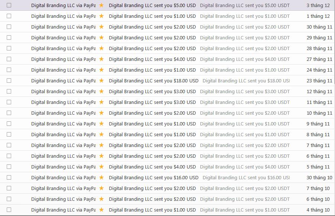Viewport: 335px width, 216px height.
Task: Click the date '24 tháng 11'
Action: pos(319,70)
